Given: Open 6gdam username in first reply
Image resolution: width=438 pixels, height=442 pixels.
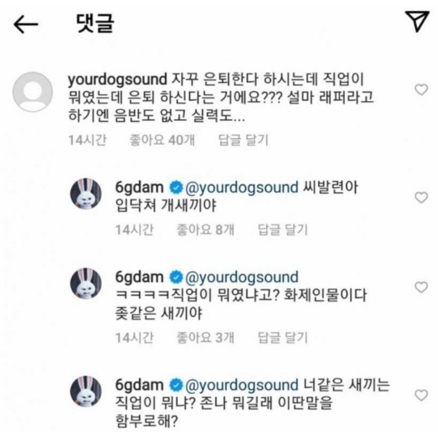Looking at the screenshot, I should coord(140,188).
